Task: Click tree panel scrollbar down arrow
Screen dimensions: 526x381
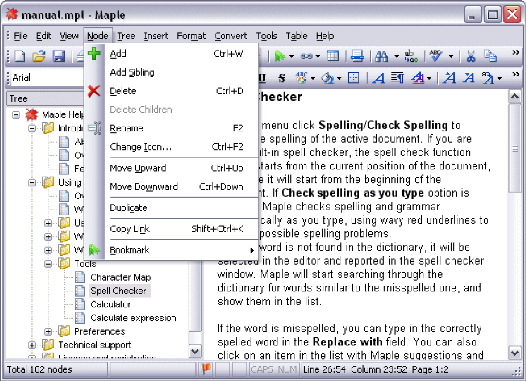Action: point(195,352)
